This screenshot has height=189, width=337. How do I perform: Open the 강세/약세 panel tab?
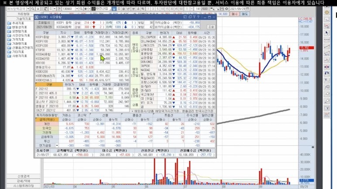[x=24, y=181]
